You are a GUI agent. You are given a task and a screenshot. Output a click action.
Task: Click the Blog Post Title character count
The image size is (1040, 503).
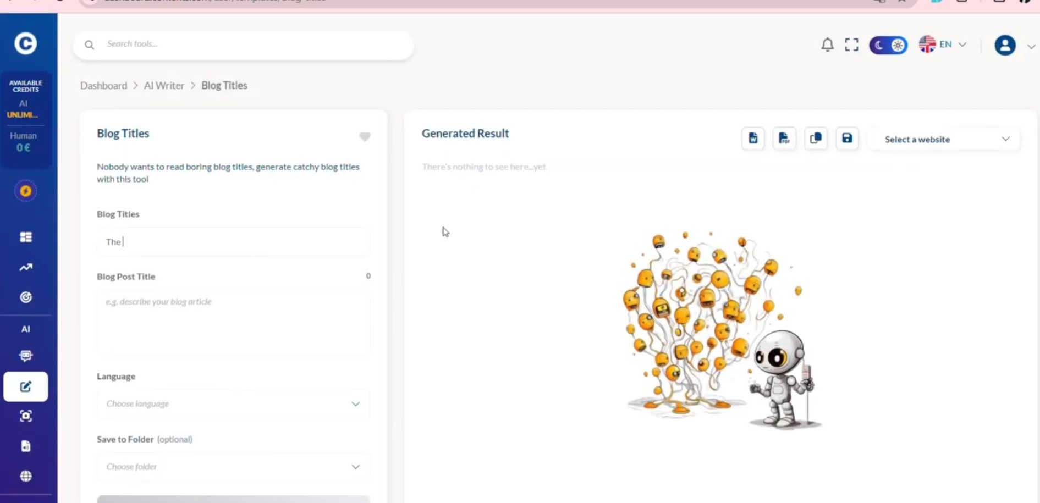pos(368,276)
